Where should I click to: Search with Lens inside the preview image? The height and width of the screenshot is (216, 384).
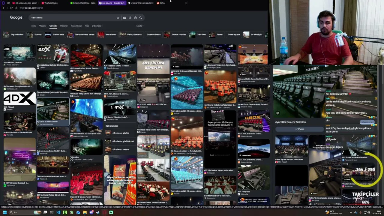click(x=278, y=113)
